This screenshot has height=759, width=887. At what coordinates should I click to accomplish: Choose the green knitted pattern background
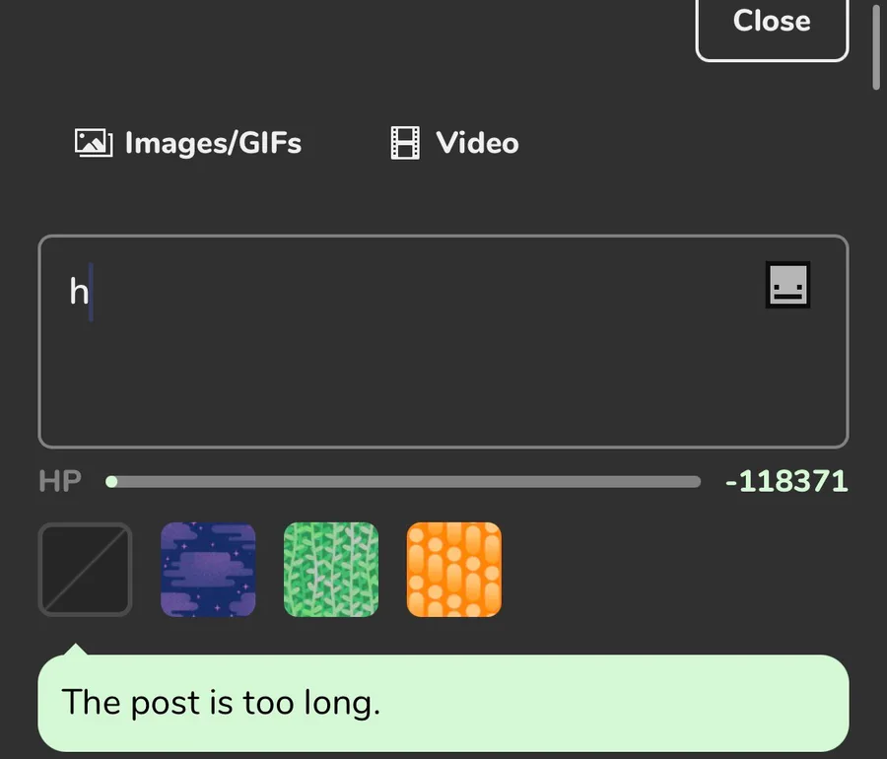click(x=331, y=570)
